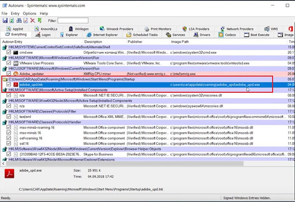Uncheck the mso-minsb-roaming.16 entry
295x202 pixels.
(9, 127)
